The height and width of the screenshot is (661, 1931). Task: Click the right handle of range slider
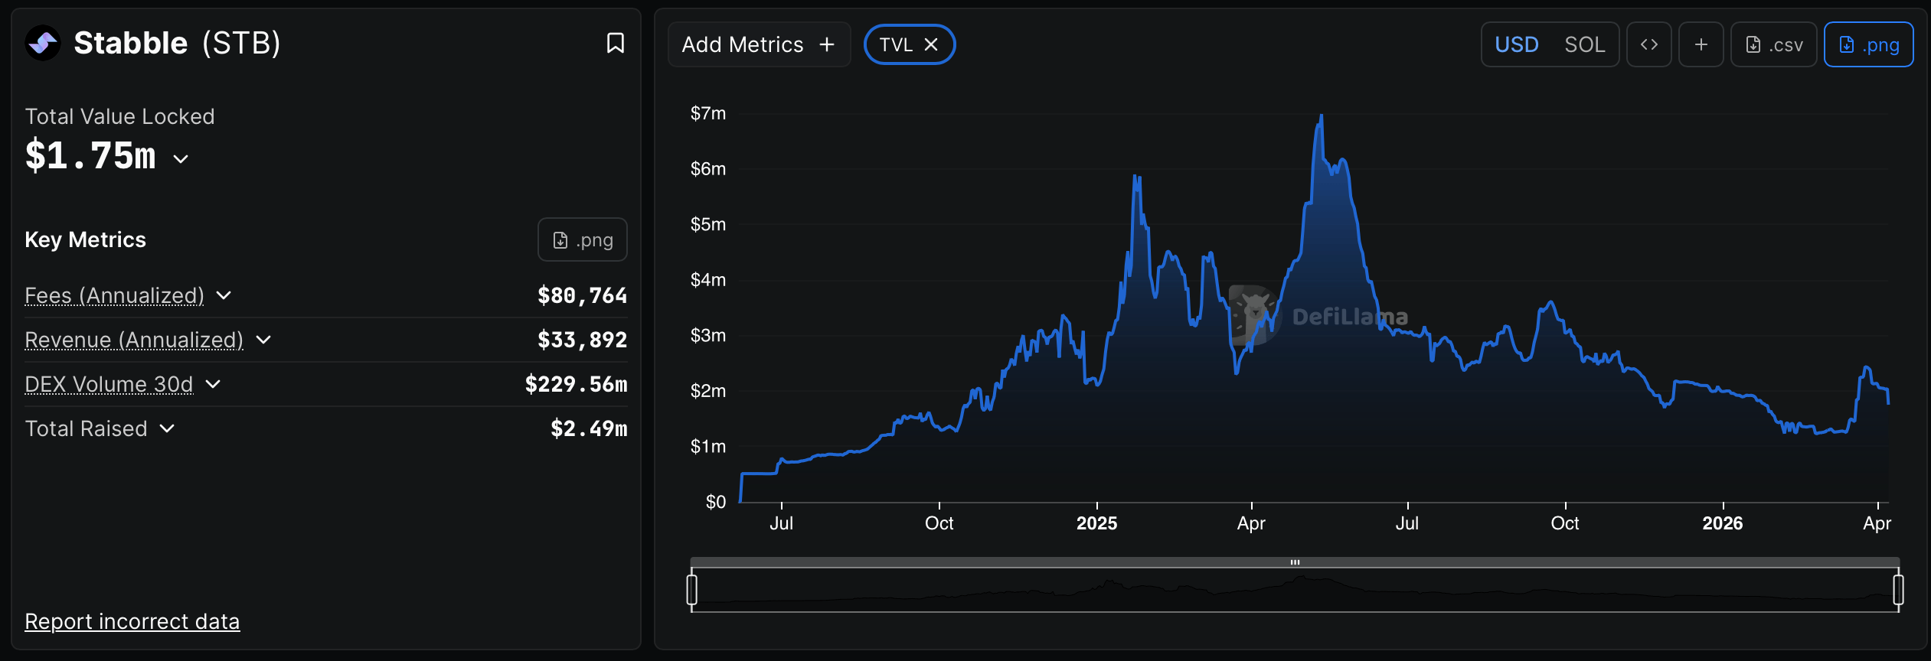(1898, 589)
